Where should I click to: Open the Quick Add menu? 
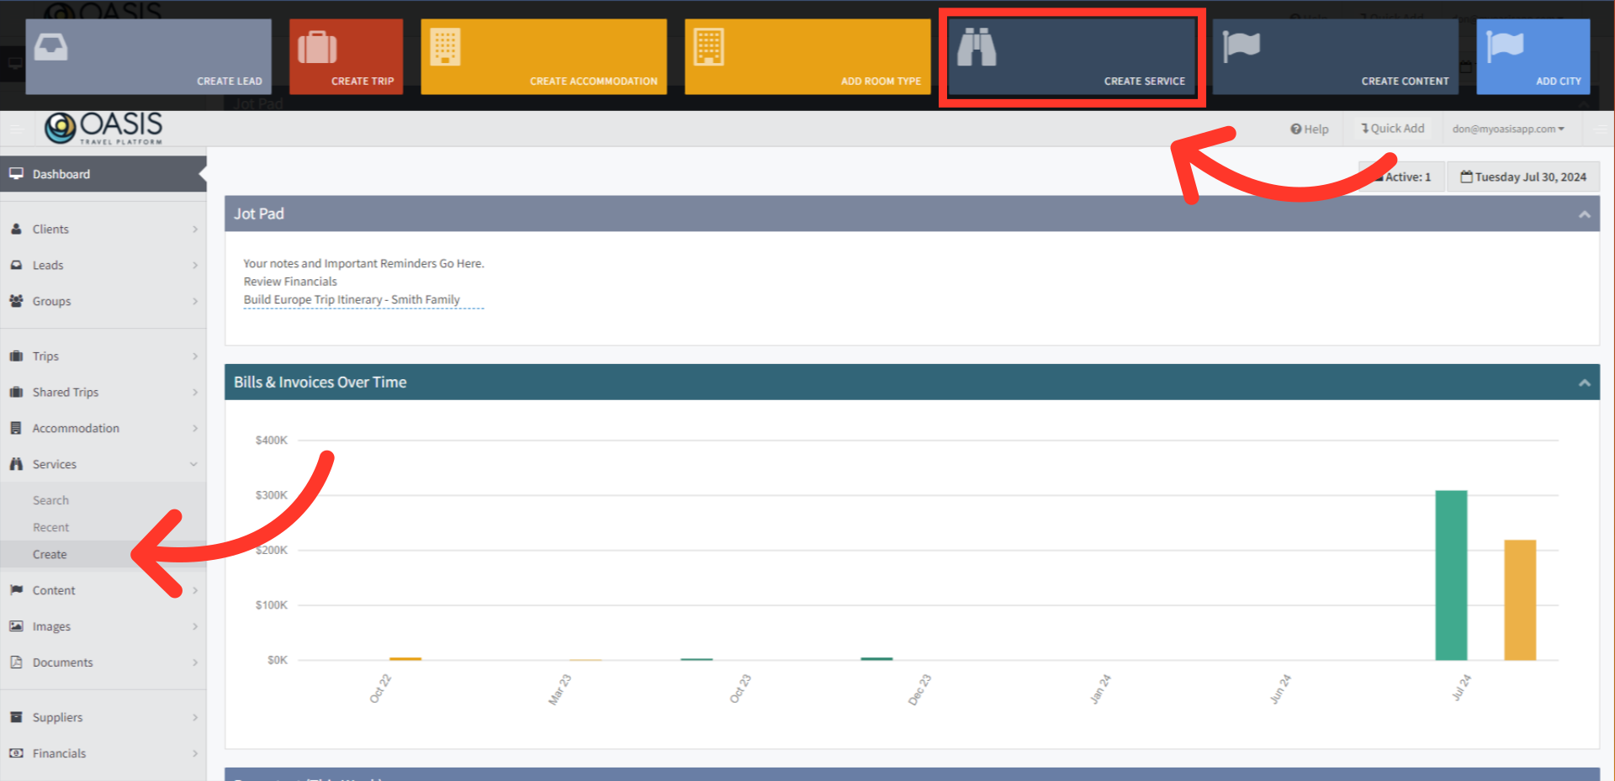(1393, 129)
